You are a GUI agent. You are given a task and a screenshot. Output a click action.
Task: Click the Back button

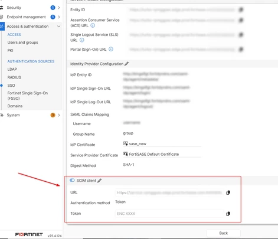click(x=224, y=233)
